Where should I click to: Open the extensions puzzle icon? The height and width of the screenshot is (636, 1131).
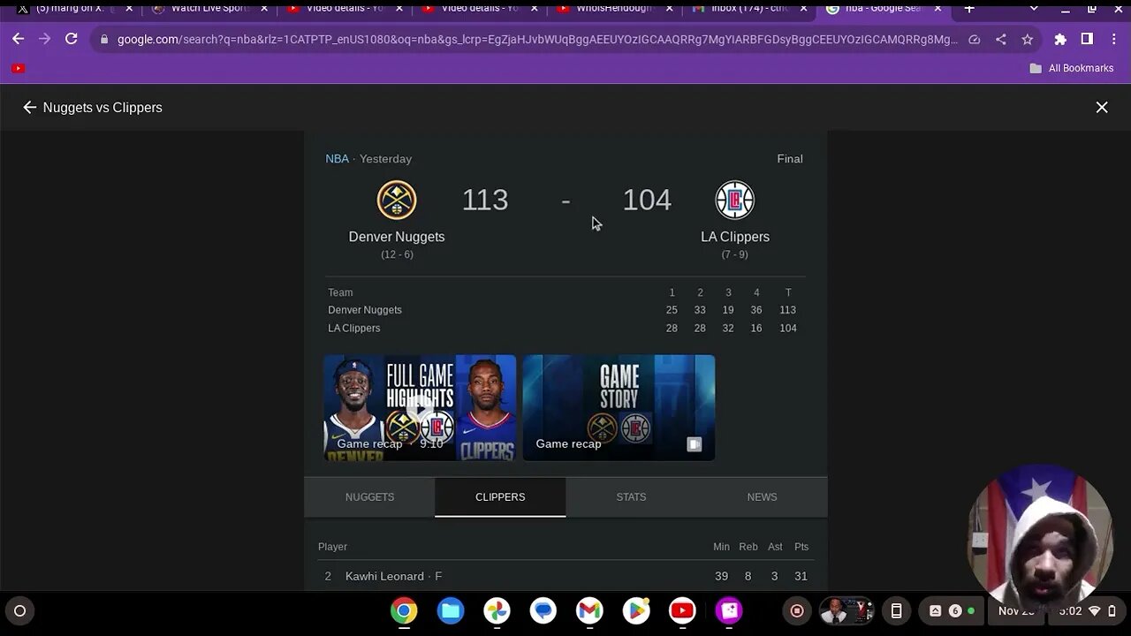[1060, 39]
